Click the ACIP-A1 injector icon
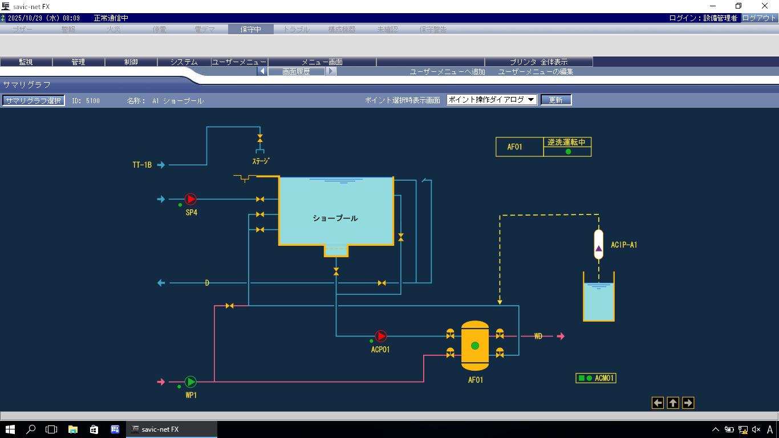 (x=598, y=245)
